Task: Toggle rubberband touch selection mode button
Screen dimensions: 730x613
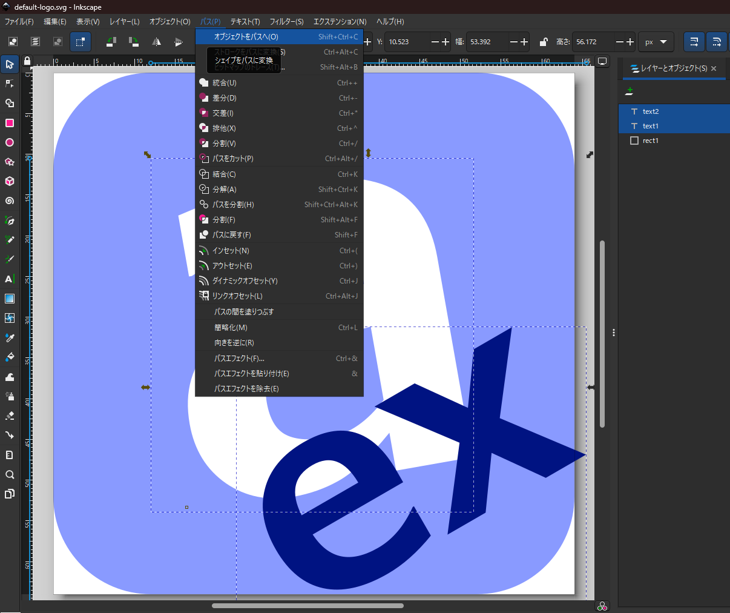Action: [x=80, y=42]
